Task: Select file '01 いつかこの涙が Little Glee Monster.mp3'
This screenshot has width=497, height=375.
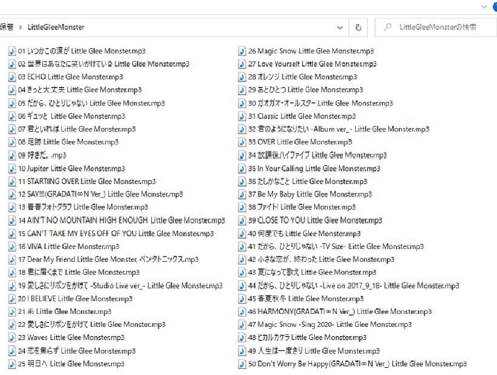Action: 77,51
